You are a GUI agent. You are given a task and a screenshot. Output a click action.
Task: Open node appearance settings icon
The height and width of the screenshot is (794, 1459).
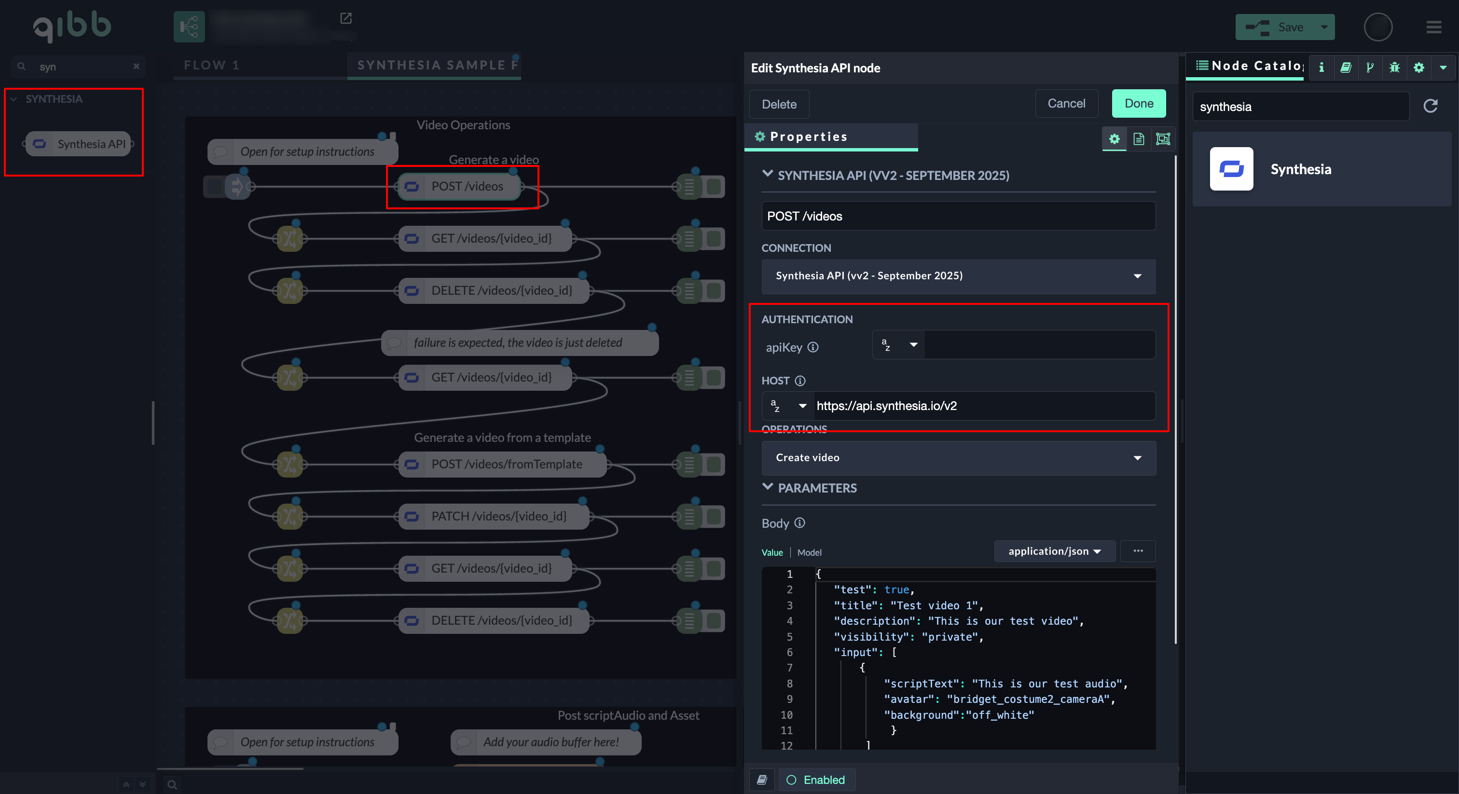click(x=1163, y=139)
